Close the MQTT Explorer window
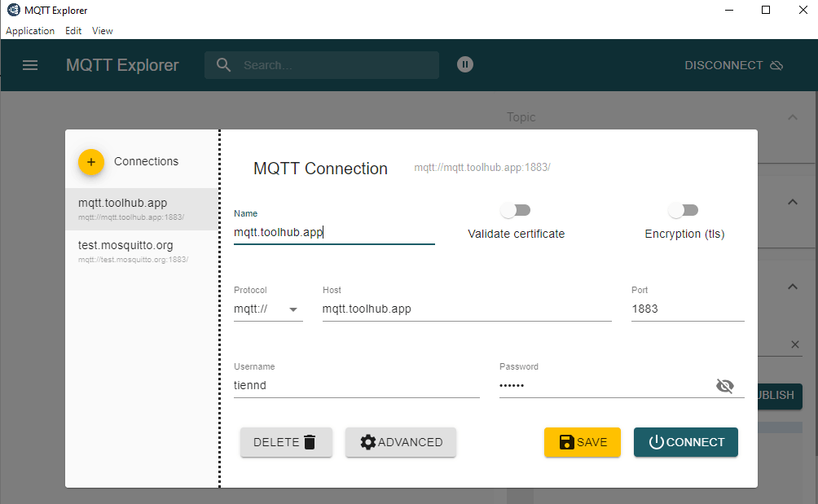The height and width of the screenshot is (504, 818). click(803, 10)
